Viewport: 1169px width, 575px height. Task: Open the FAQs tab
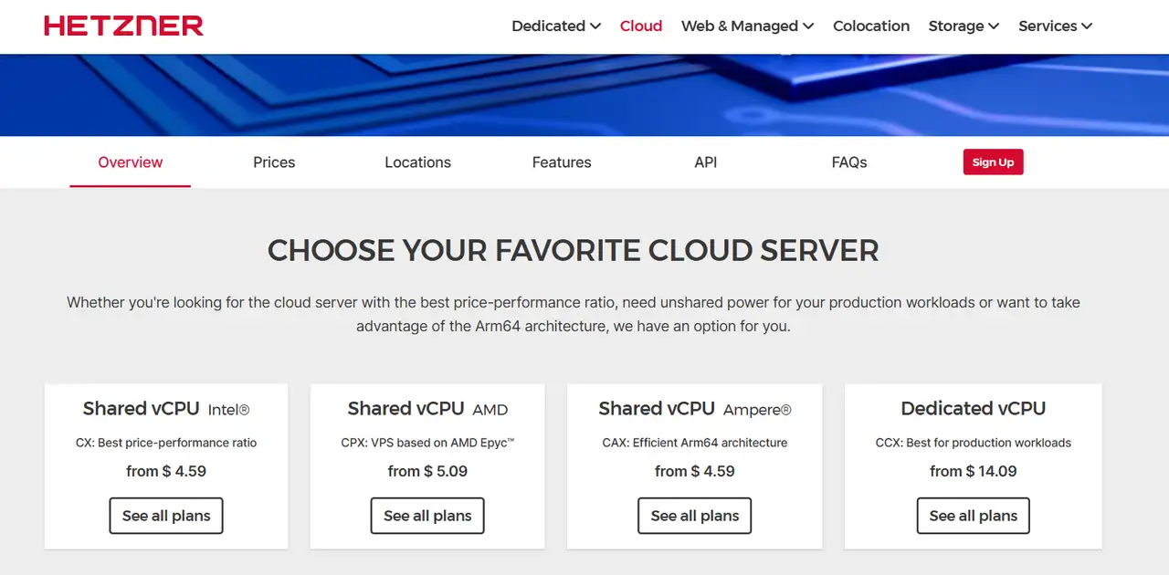point(849,162)
